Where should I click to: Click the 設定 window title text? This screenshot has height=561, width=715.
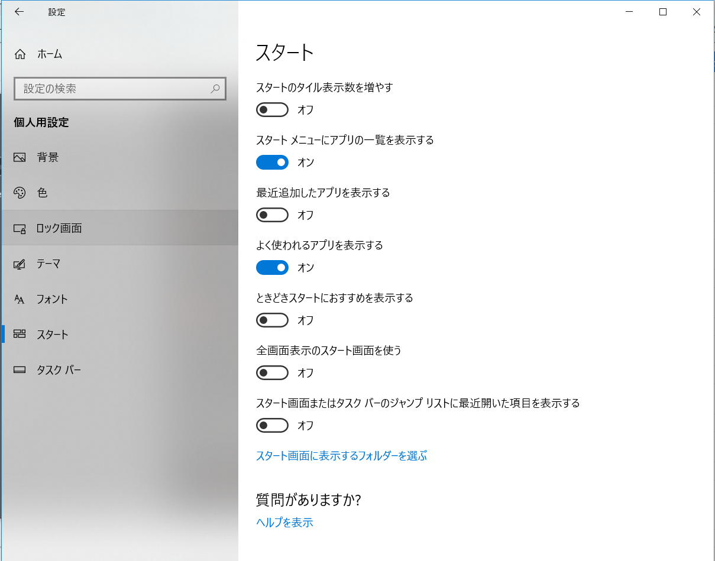click(57, 12)
